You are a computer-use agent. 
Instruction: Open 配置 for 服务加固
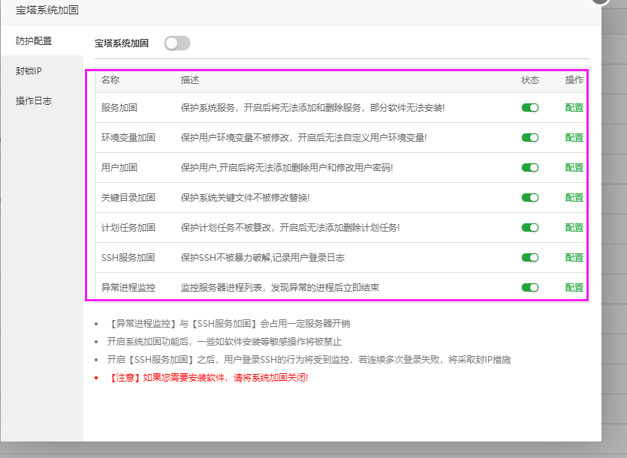coord(573,107)
